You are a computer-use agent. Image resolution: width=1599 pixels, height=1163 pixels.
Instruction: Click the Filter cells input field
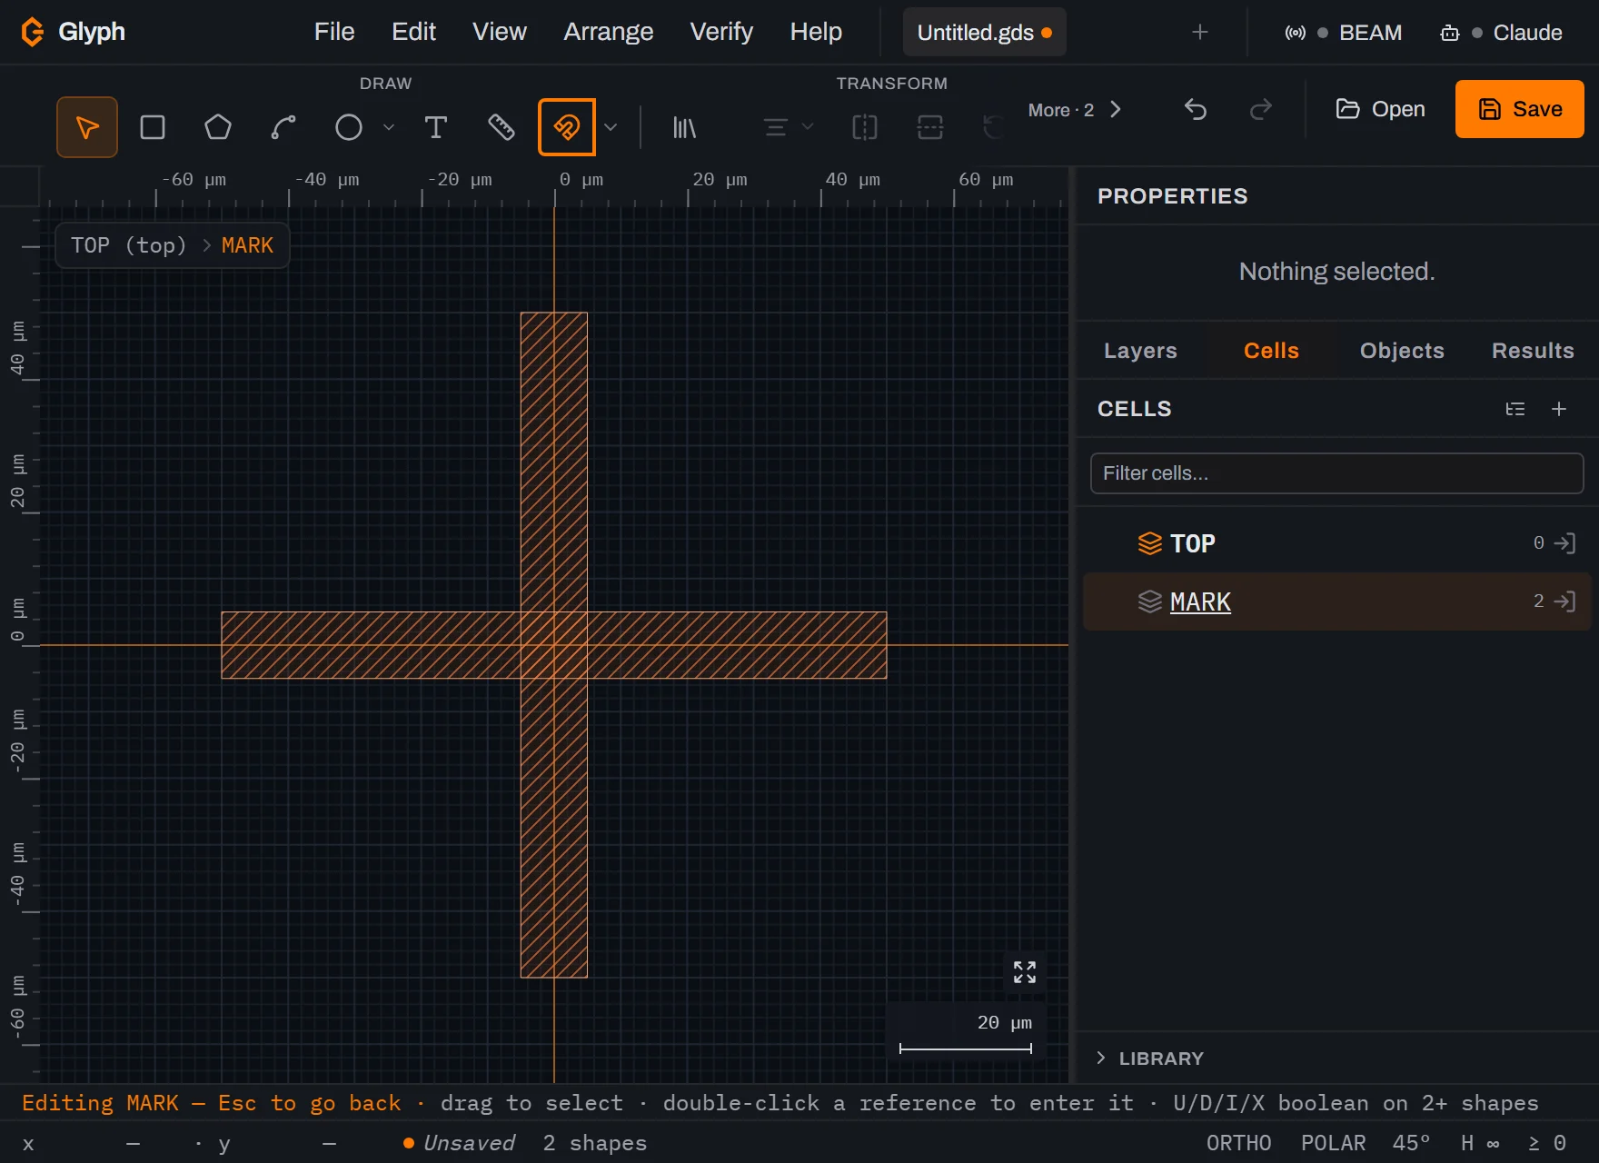coord(1336,473)
